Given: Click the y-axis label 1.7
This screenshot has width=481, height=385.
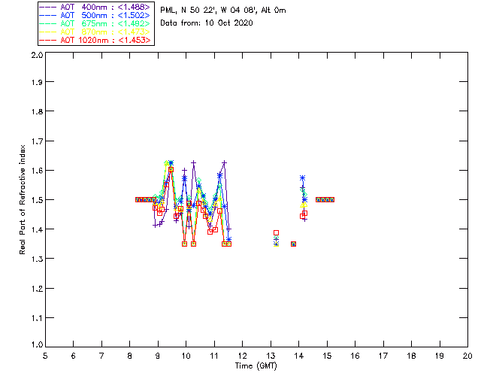Looking at the screenshot, I should coord(37,141).
